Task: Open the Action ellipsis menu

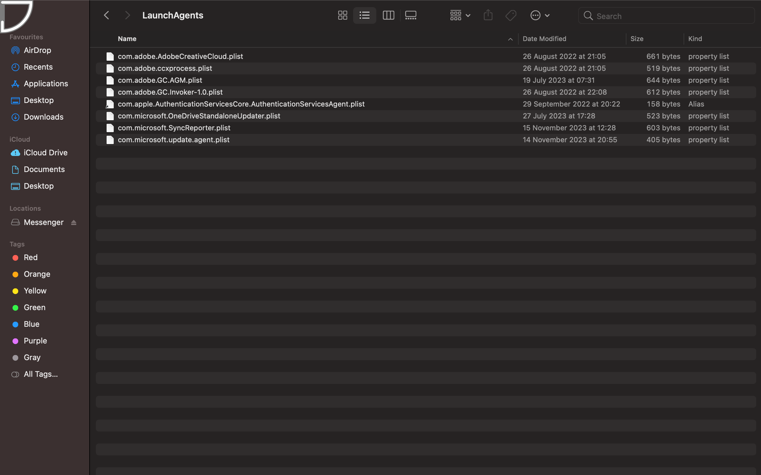Action: 539,15
